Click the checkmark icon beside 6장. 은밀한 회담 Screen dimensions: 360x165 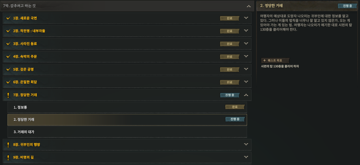point(8,82)
